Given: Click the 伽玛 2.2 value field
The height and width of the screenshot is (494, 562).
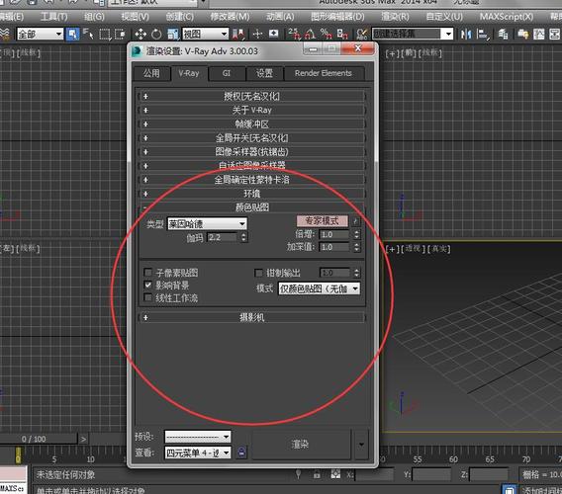Looking at the screenshot, I should (222, 237).
